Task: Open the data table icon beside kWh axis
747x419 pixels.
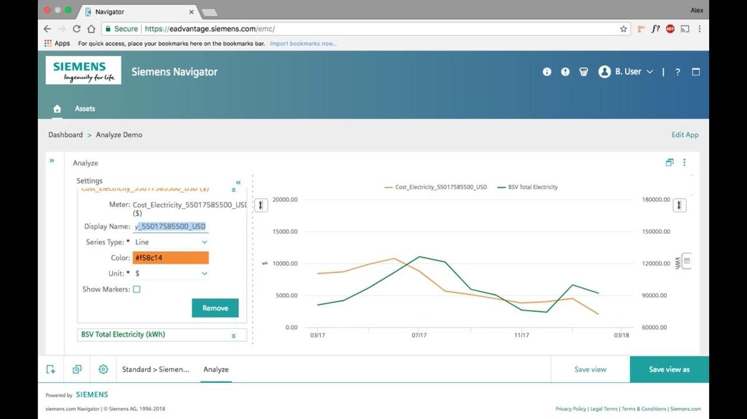Action: point(687,261)
